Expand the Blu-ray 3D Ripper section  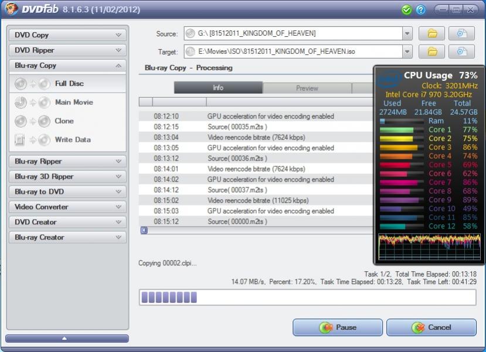click(x=67, y=176)
